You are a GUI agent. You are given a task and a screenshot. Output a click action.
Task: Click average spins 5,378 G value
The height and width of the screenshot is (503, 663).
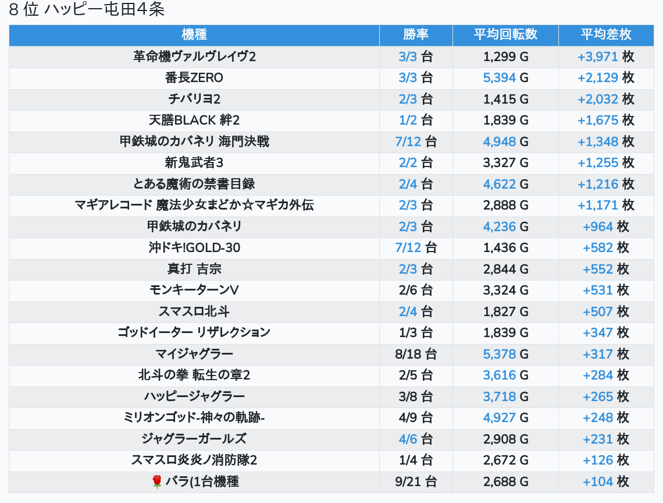click(x=506, y=354)
